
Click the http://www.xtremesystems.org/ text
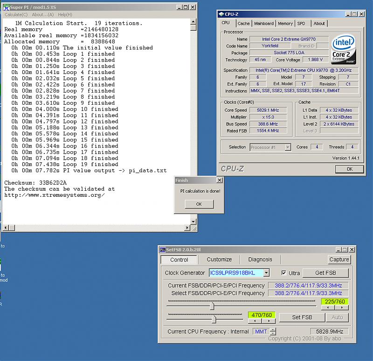pyautogui.click(x=55, y=195)
